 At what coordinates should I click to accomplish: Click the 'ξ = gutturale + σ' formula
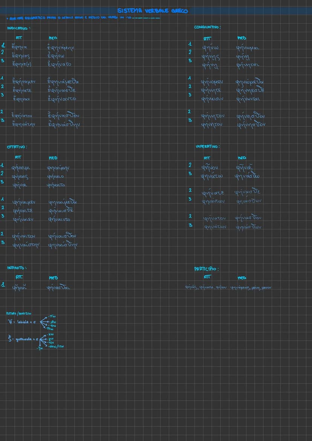pyautogui.click(x=23, y=339)
